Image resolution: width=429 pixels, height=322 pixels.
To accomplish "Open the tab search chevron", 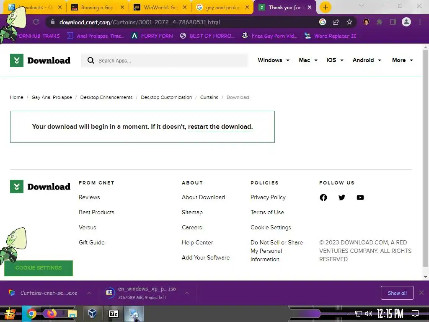I will click(x=362, y=6).
